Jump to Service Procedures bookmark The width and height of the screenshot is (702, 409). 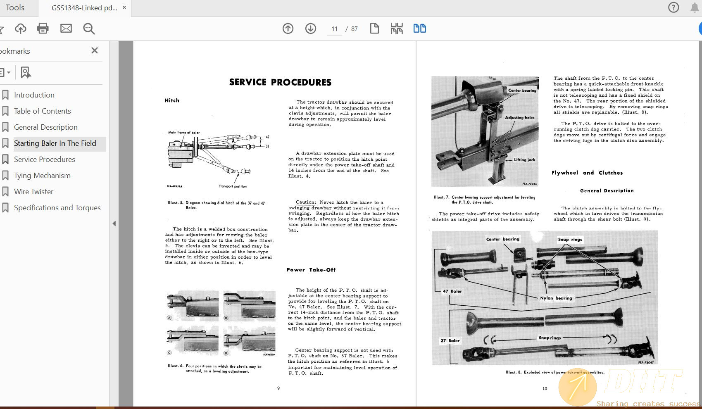pos(44,159)
